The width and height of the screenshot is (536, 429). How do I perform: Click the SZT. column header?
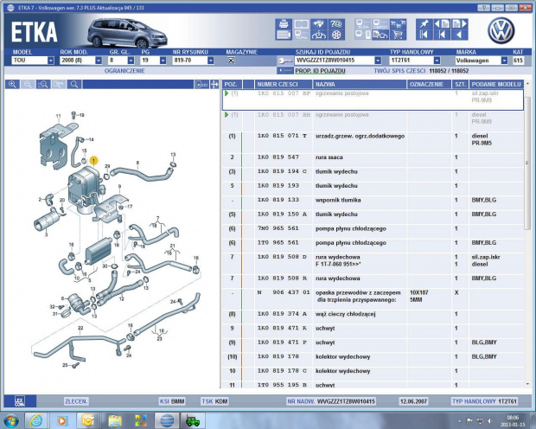tap(460, 84)
